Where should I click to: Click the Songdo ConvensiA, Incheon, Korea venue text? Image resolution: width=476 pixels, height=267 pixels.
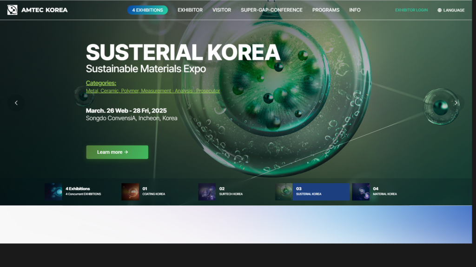click(132, 118)
